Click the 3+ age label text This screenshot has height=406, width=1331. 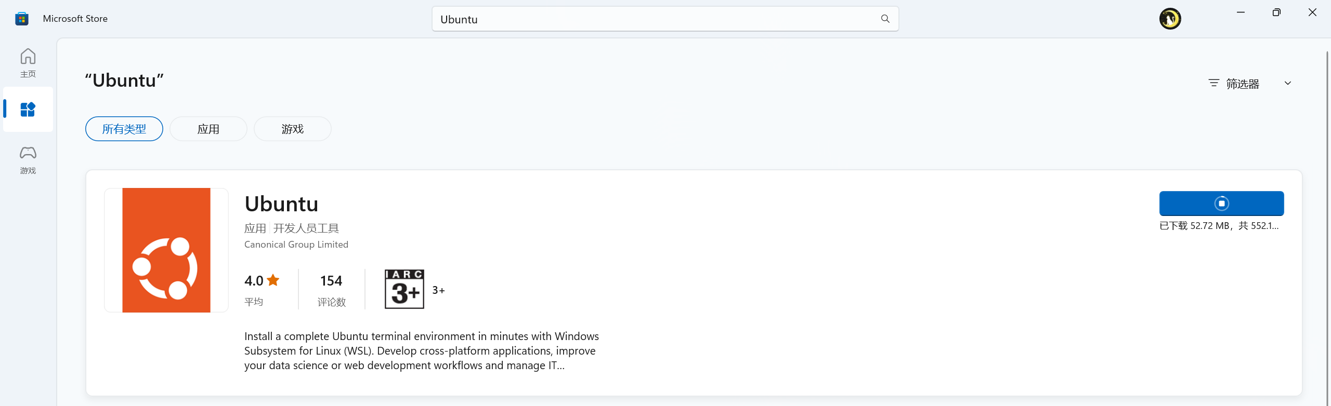[x=439, y=290]
